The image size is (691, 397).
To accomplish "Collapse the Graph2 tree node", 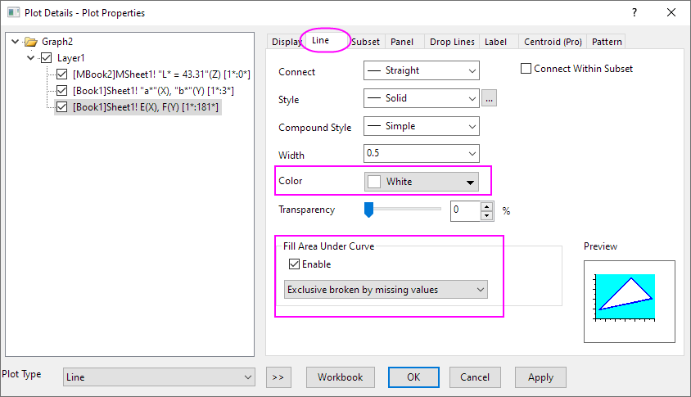I will pos(16,42).
